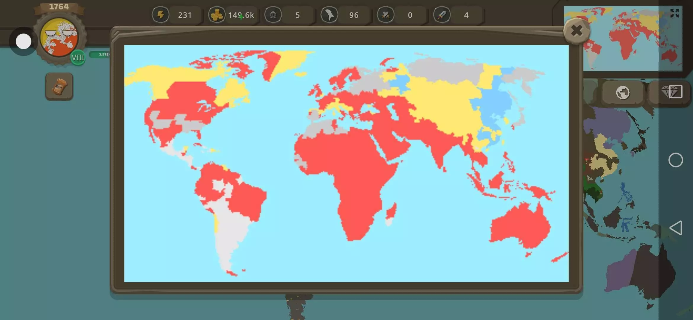The height and width of the screenshot is (320, 693).
Task: Click the globe map mode button
Action: 623,93
